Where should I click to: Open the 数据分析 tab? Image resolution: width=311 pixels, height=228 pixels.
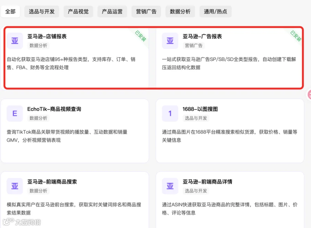(x=180, y=11)
